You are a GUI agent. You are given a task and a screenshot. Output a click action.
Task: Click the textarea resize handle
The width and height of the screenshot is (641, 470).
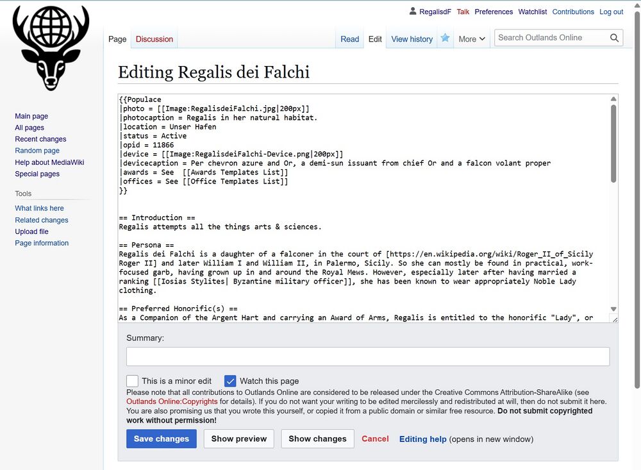(614, 319)
